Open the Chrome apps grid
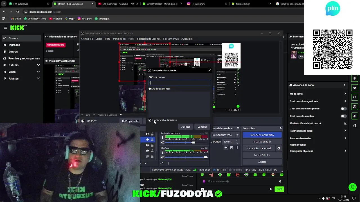360x202 pixels. (4, 19)
